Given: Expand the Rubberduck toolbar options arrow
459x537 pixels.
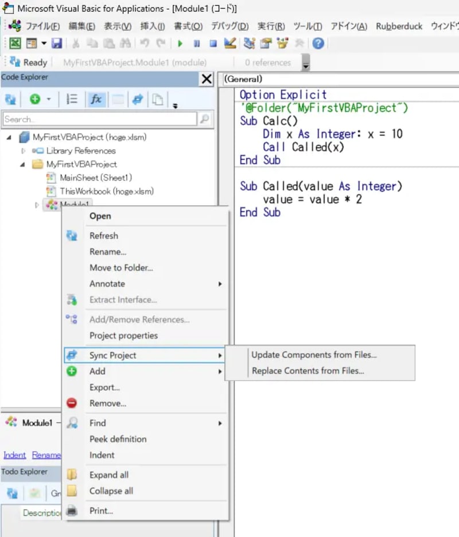Looking at the screenshot, I should pos(306,62).
